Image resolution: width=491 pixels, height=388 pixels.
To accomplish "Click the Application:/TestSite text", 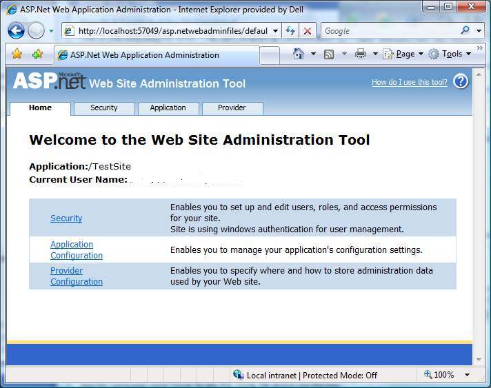I will [x=80, y=167].
